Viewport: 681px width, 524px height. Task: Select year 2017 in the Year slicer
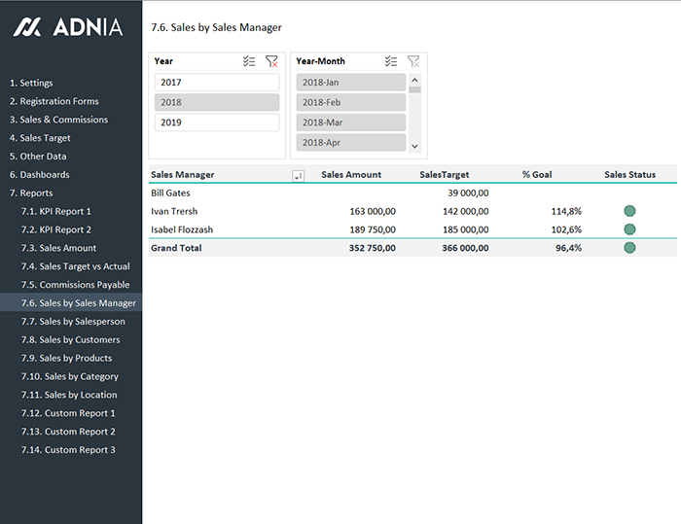[x=216, y=83]
